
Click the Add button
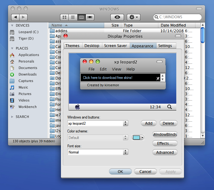(x=149, y=123)
